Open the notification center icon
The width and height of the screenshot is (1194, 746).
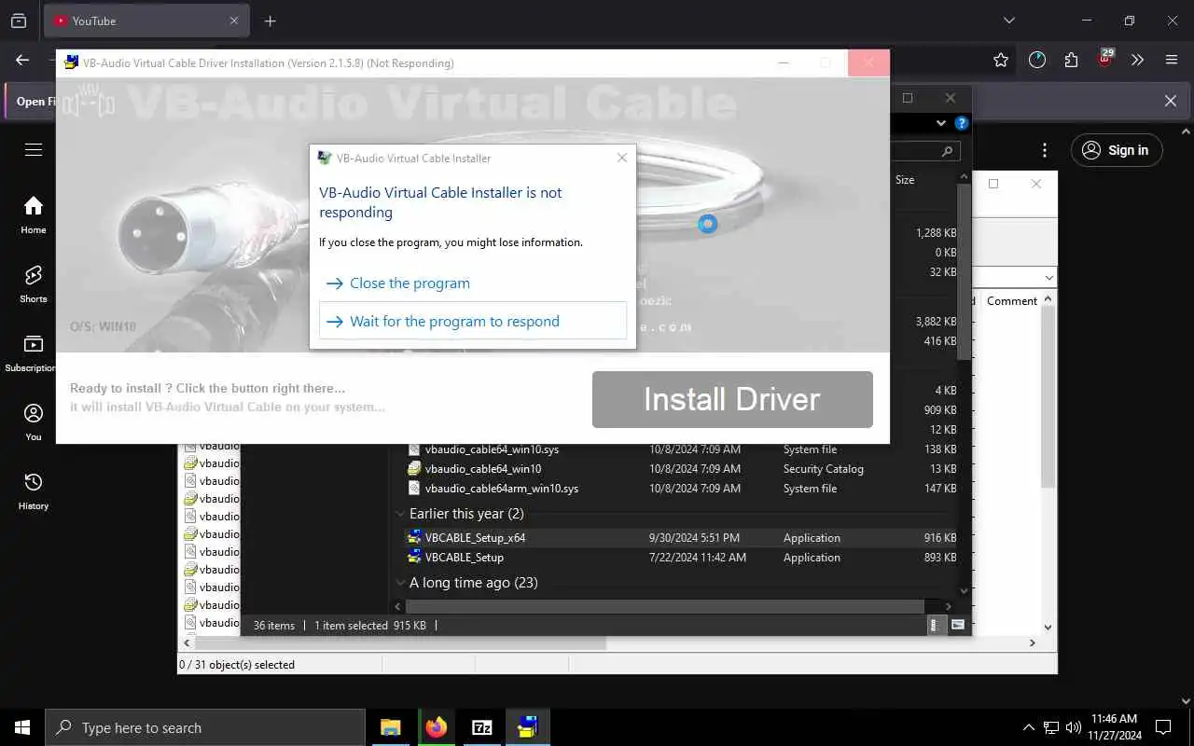(x=1163, y=727)
